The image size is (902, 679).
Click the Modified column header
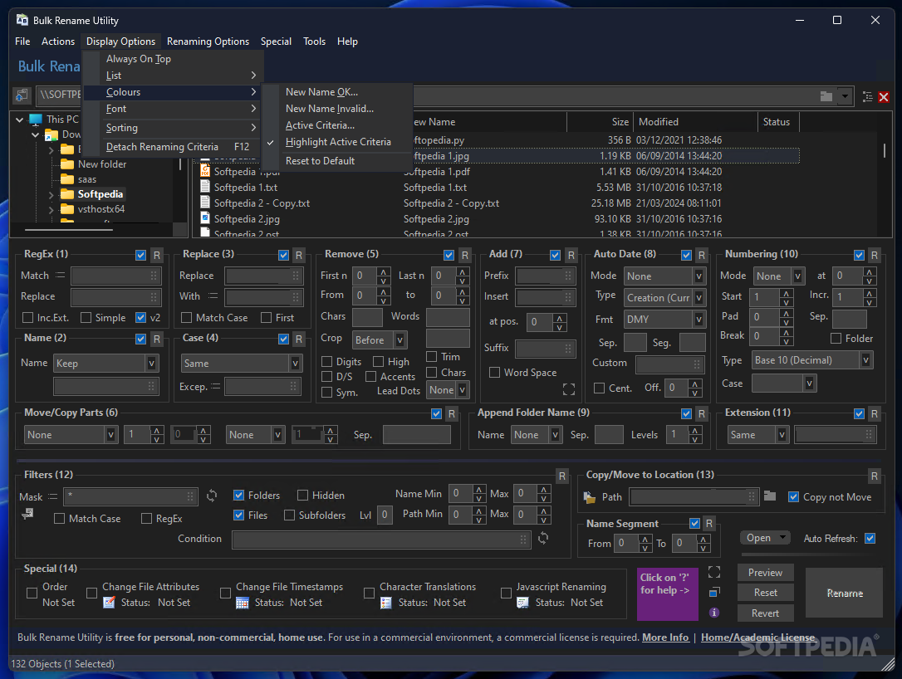click(x=695, y=122)
